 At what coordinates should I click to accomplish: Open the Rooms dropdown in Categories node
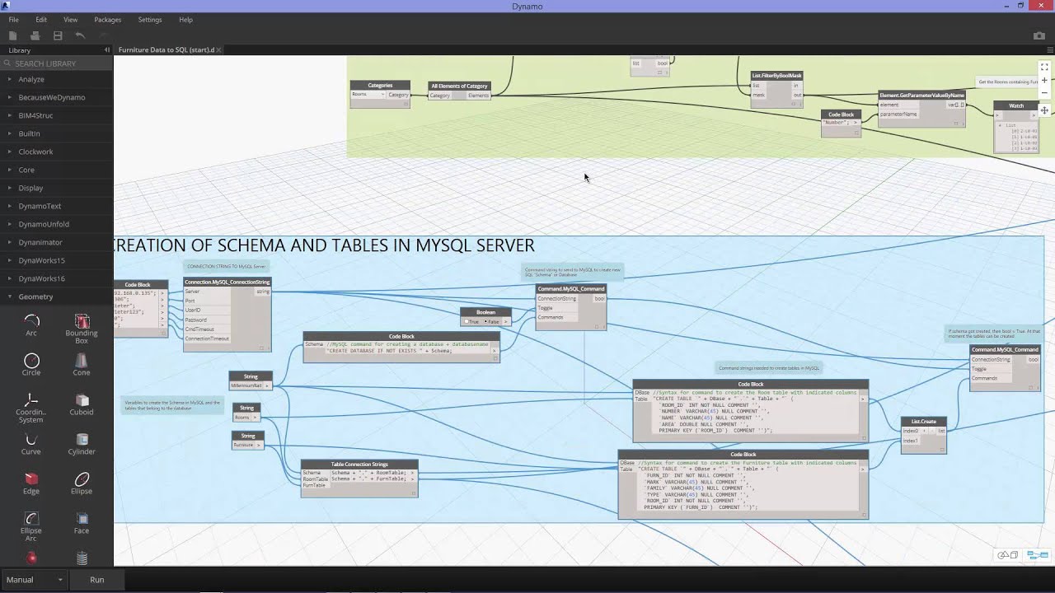pos(368,95)
